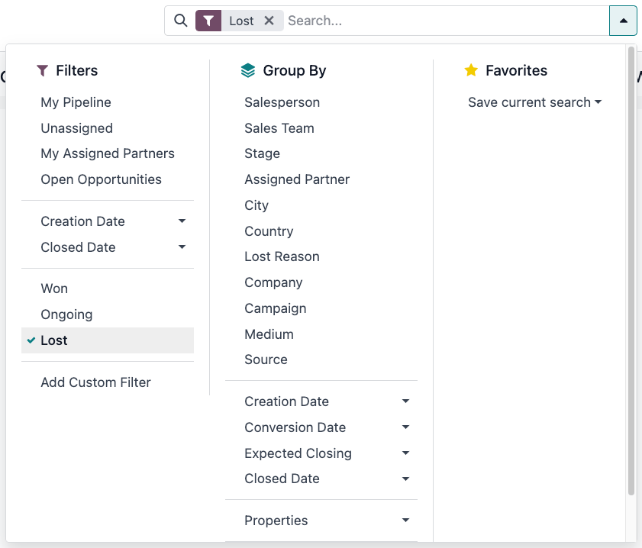Viewport: 642px width, 548px height.
Task: Click the Favorites star icon
Action: coord(471,70)
